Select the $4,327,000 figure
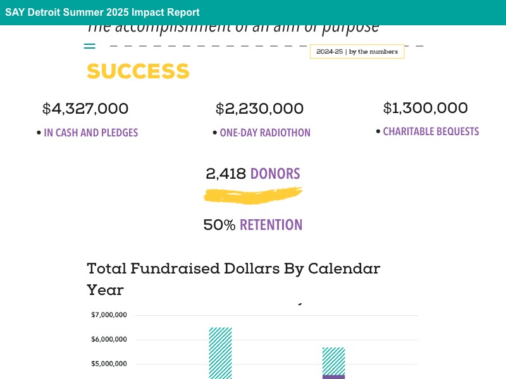 click(85, 109)
